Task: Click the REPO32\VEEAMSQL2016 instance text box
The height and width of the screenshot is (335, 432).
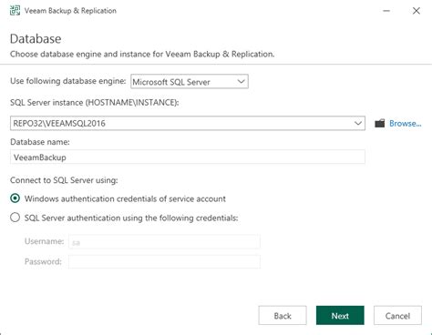Action: tap(188, 123)
